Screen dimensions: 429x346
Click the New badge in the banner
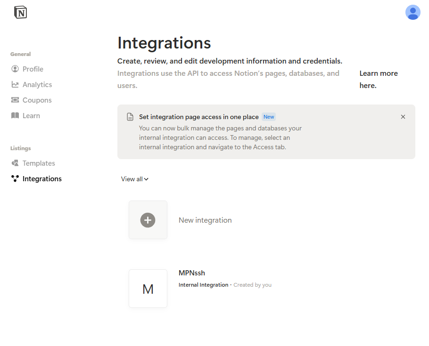269,117
